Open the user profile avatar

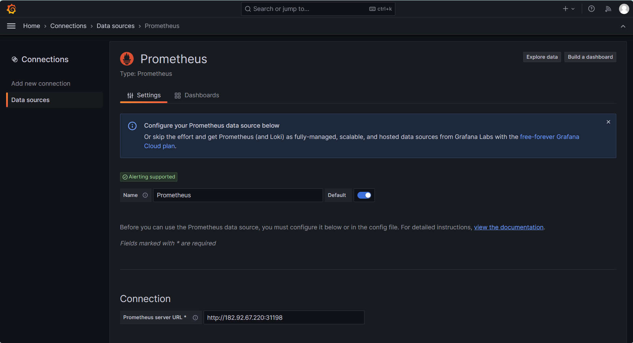pos(624,9)
